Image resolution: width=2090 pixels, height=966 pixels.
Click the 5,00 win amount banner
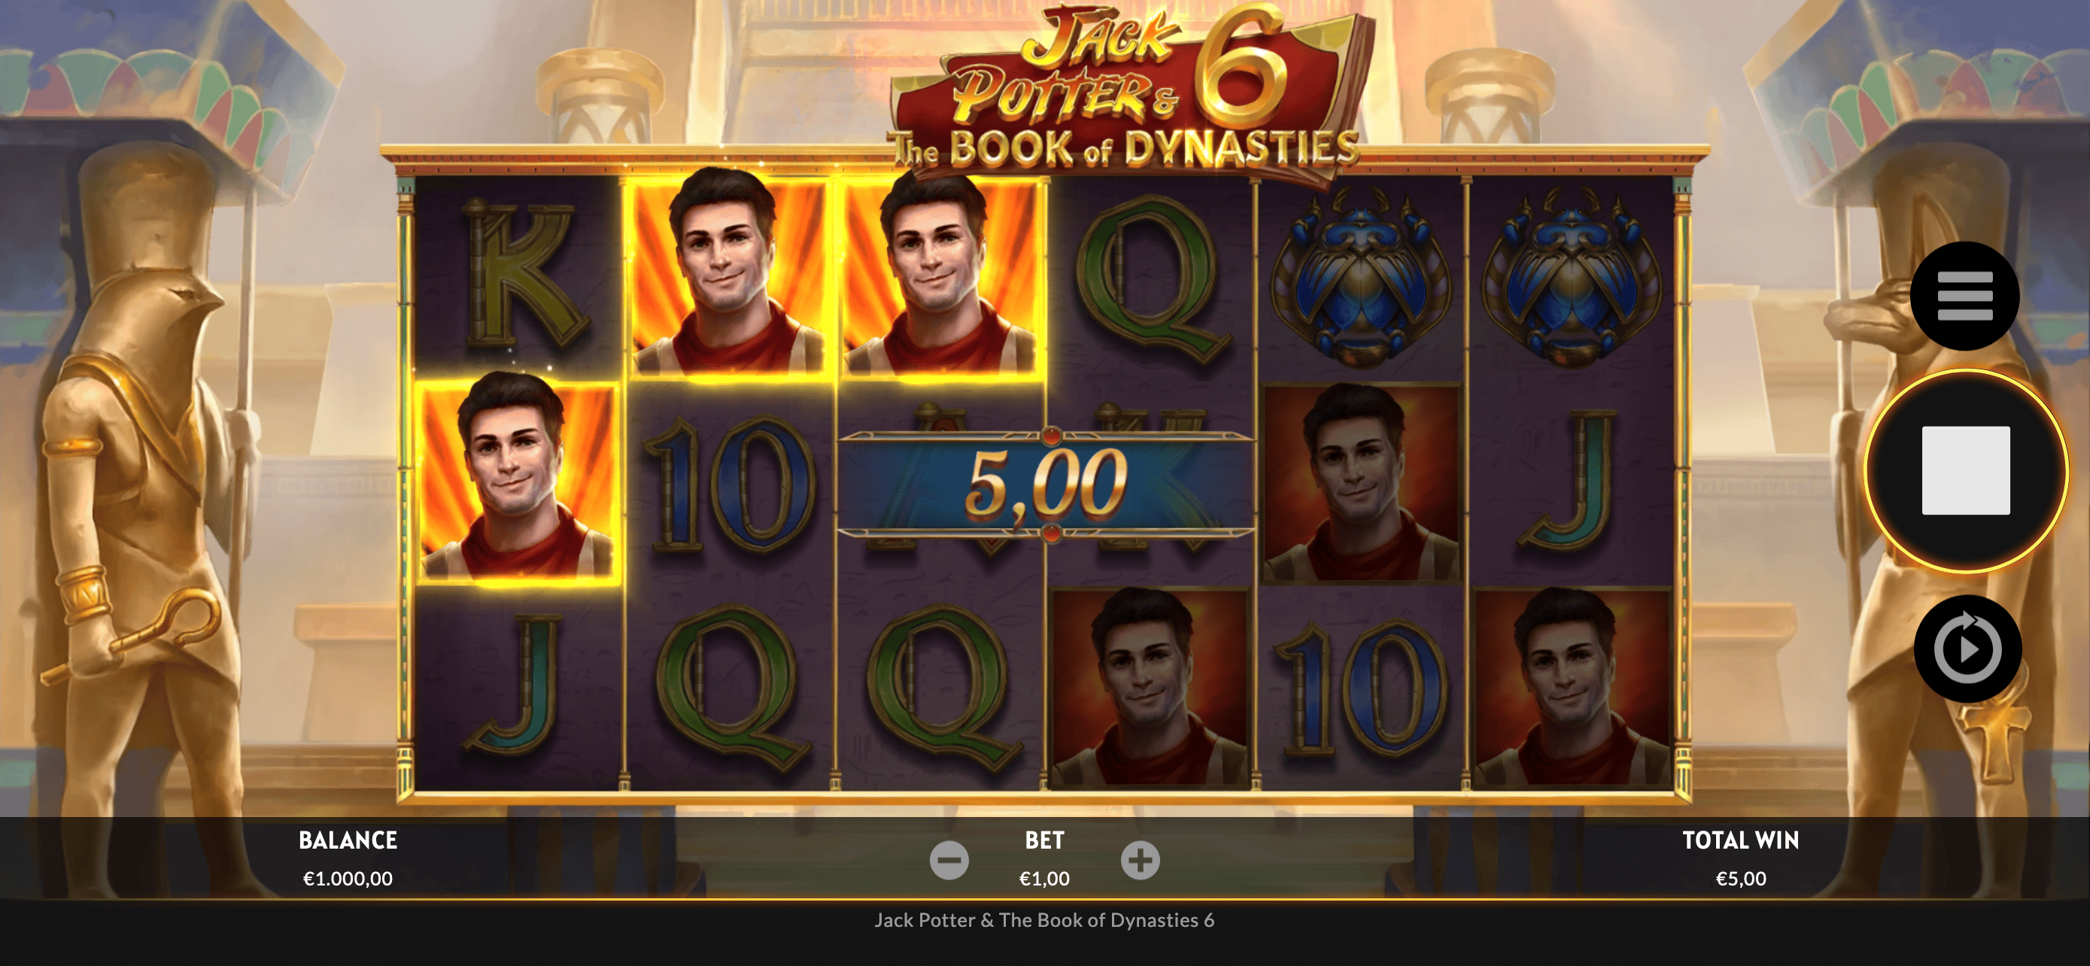(1046, 485)
